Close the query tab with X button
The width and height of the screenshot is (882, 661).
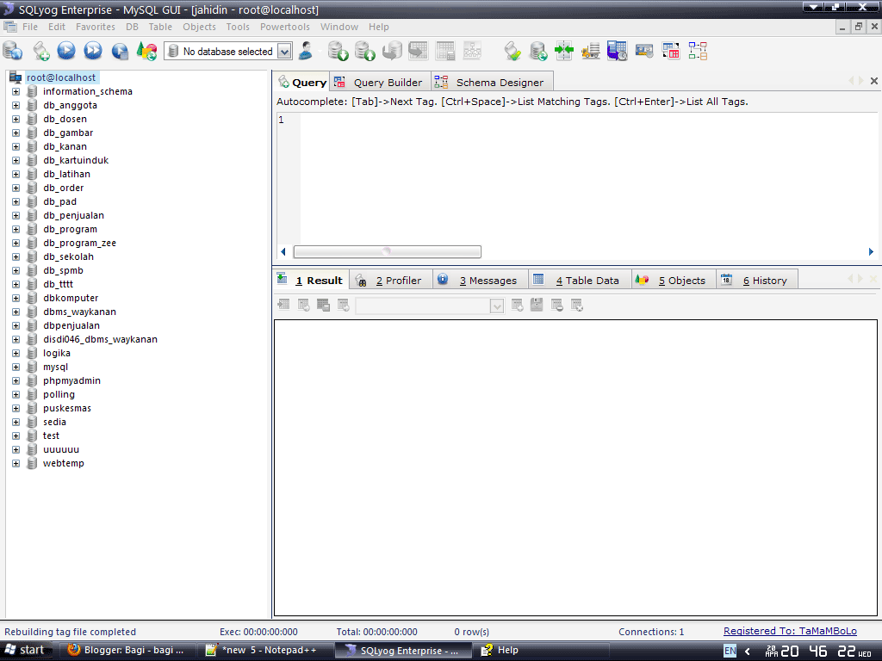874,81
